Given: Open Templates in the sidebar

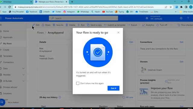Looking at the screenshot, I should click(x=8, y=56).
